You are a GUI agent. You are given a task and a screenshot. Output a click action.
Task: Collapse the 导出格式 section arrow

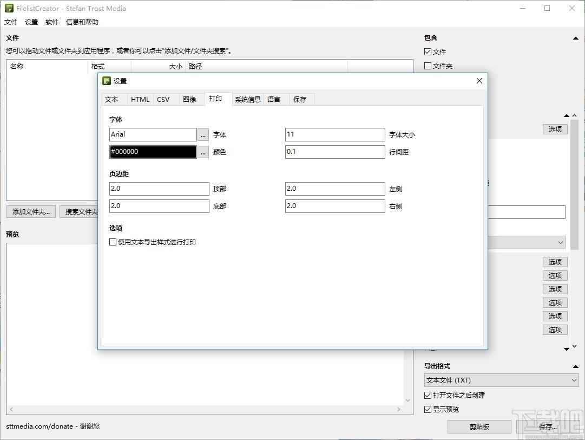click(576, 366)
